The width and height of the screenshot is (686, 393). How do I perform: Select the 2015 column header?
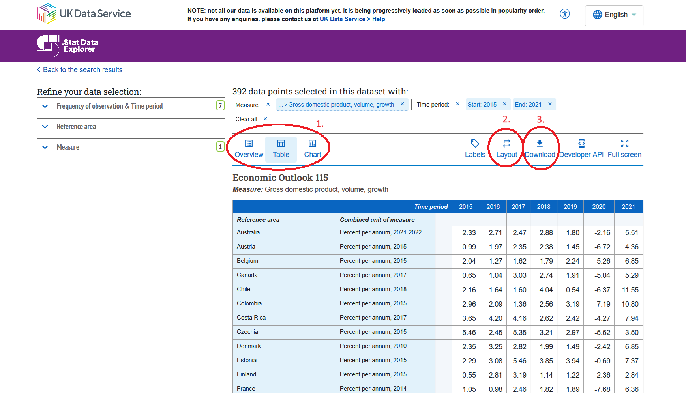click(x=466, y=207)
